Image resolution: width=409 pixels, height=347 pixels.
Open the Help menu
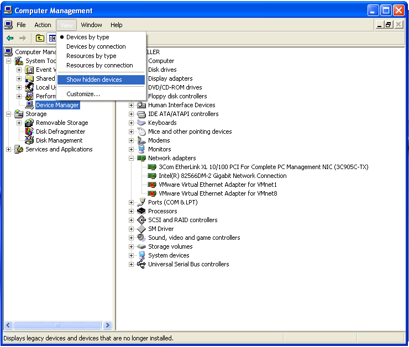[116, 25]
